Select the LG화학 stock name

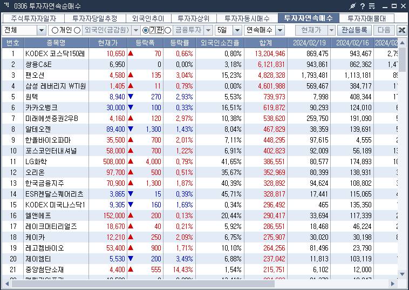36,161
